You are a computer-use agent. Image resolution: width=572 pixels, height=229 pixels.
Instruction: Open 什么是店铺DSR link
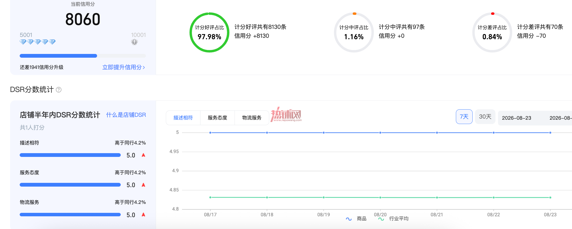tap(126, 115)
